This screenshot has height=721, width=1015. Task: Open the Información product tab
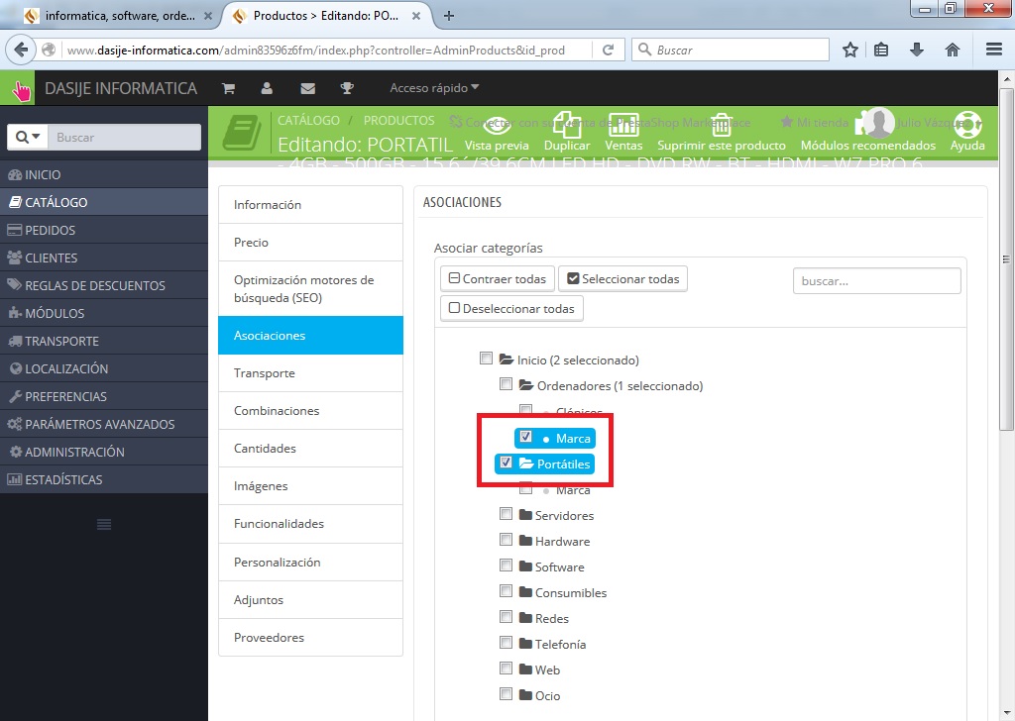point(310,205)
